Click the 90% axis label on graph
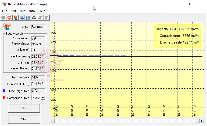207x126 pixels. 54,33
